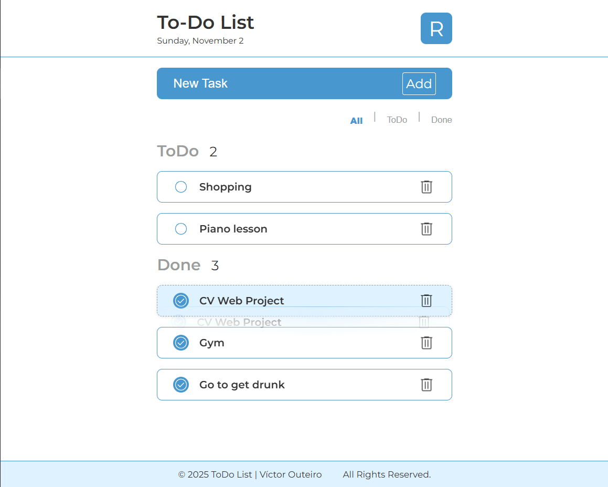Mark Shopping as done
This screenshot has width=608, height=487.
181,187
